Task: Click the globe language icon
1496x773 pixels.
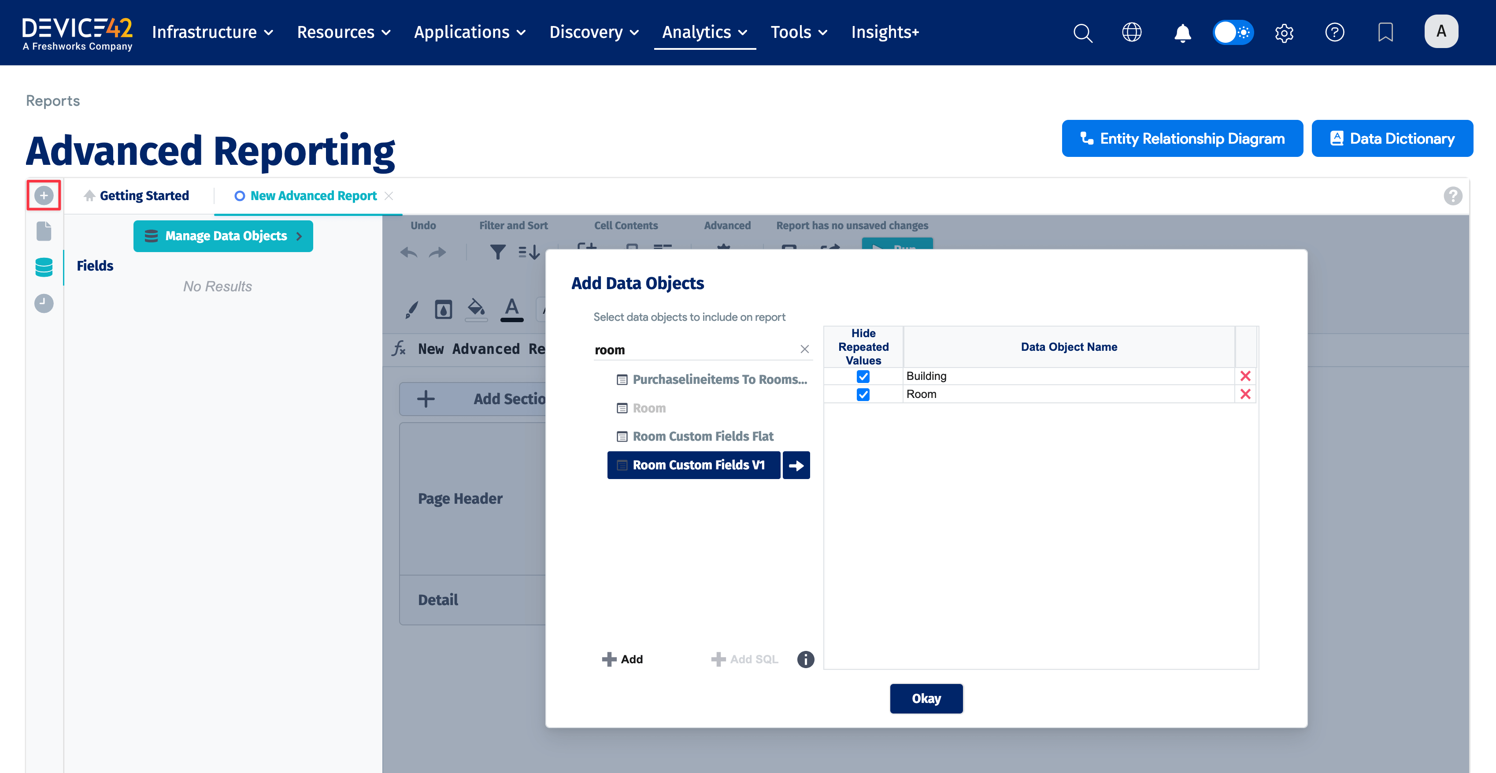Action: (1131, 33)
